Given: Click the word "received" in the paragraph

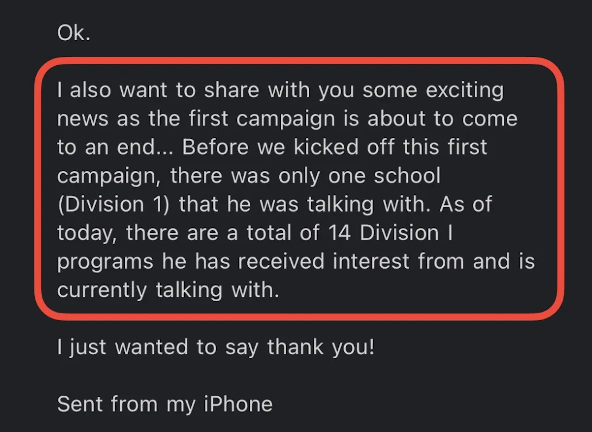Looking at the screenshot, I should click(x=281, y=261).
